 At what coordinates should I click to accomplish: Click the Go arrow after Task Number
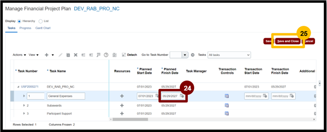193,55
